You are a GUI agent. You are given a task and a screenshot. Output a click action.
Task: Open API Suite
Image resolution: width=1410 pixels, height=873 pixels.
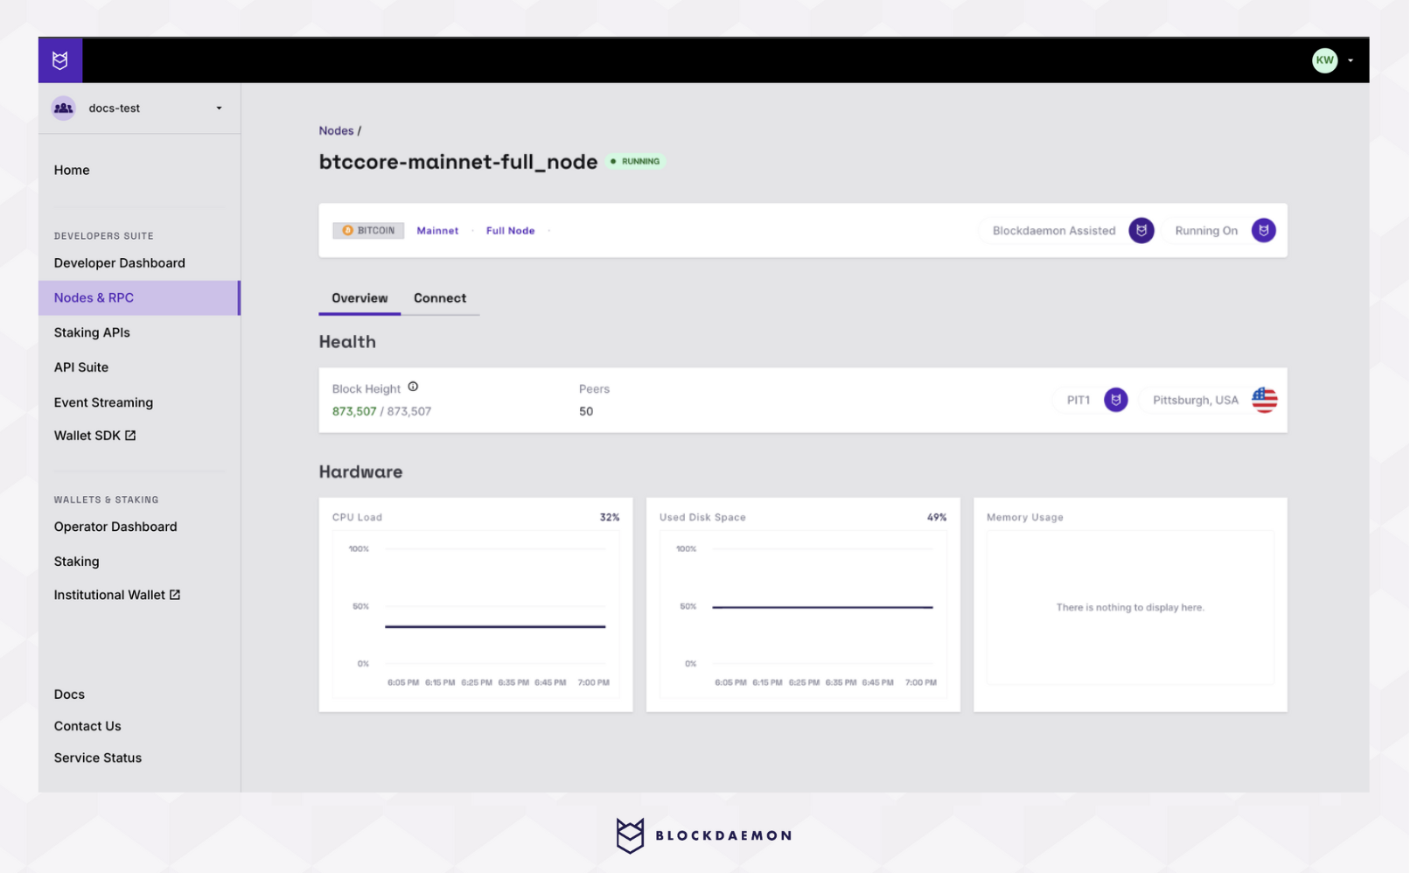pyautogui.click(x=81, y=367)
